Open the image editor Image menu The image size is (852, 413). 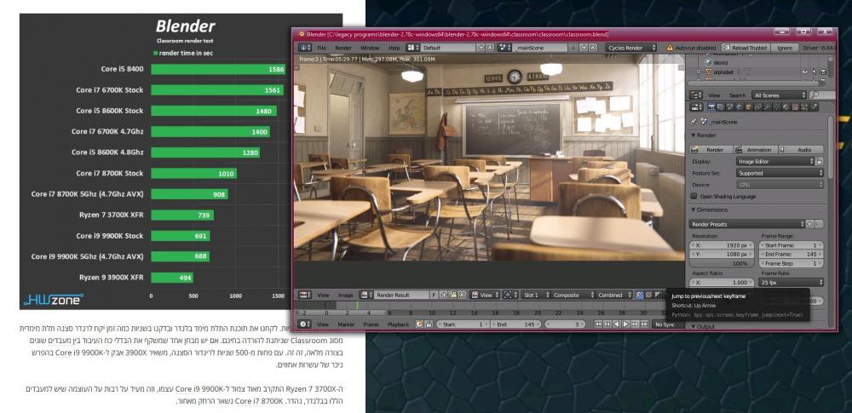(346, 295)
